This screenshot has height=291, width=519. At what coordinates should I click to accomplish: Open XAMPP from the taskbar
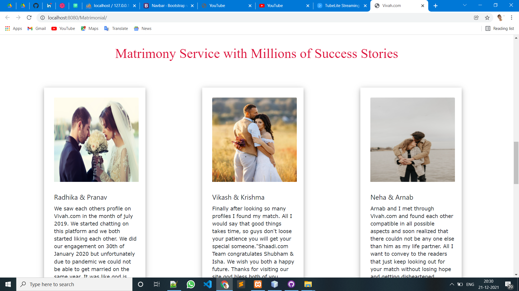(x=258, y=284)
